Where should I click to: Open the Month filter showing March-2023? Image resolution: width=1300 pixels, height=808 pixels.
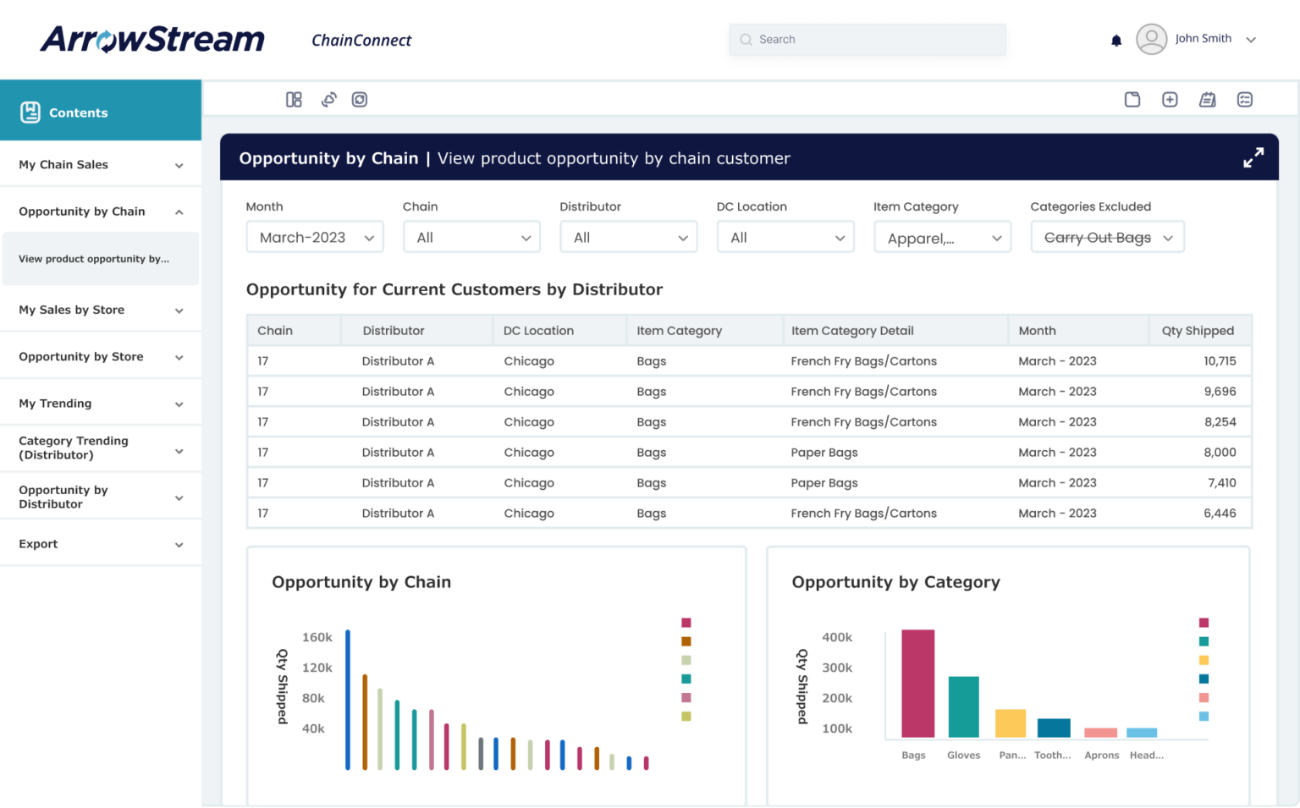314,237
